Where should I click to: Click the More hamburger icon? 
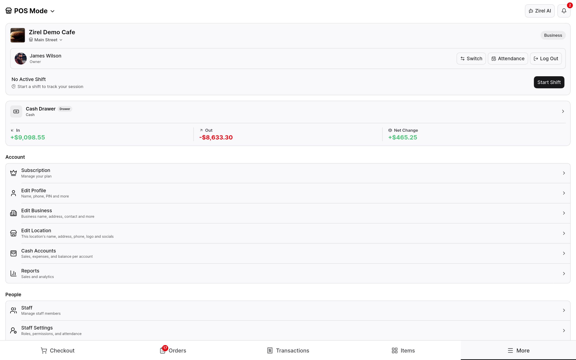[510, 350]
